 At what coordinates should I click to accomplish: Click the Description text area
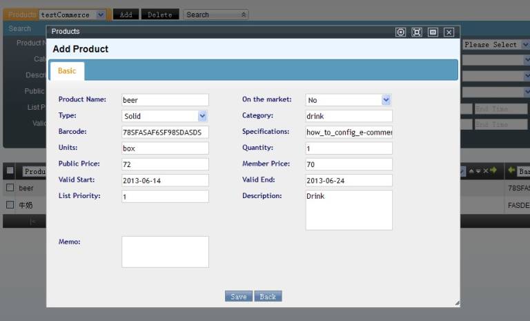(x=349, y=210)
